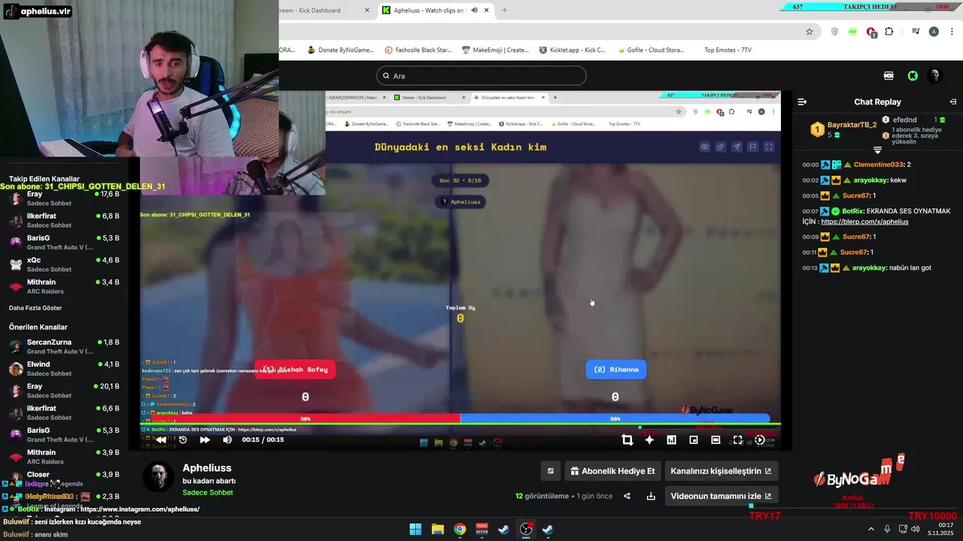Download the clip via the download icon
The width and height of the screenshot is (963, 541).
pos(651,496)
